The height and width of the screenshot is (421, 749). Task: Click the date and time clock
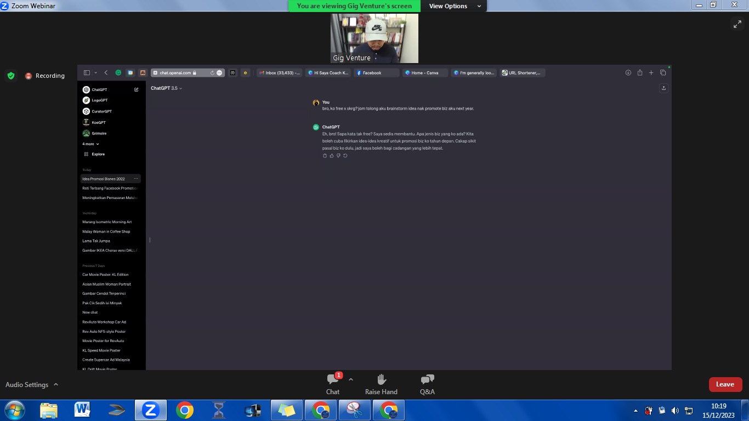coord(718,411)
